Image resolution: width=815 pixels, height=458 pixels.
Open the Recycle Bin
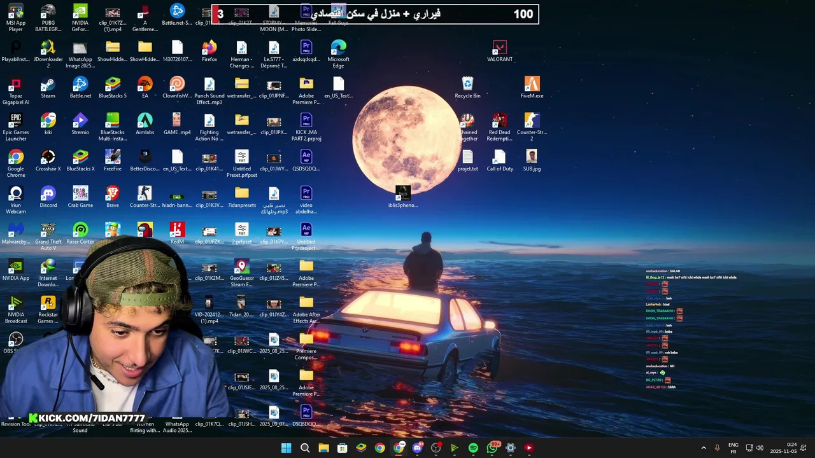pos(467,88)
